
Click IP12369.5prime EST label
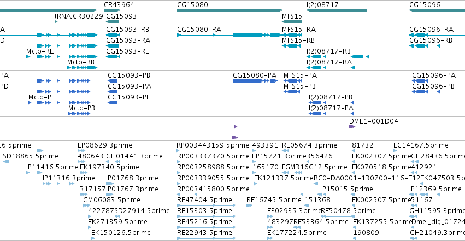pos(435,189)
